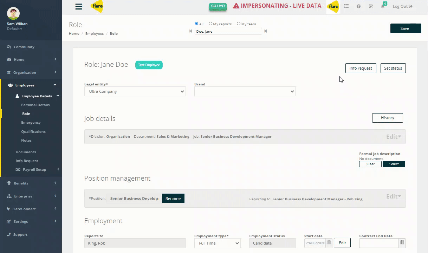Open Job details History

tap(388, 118)
